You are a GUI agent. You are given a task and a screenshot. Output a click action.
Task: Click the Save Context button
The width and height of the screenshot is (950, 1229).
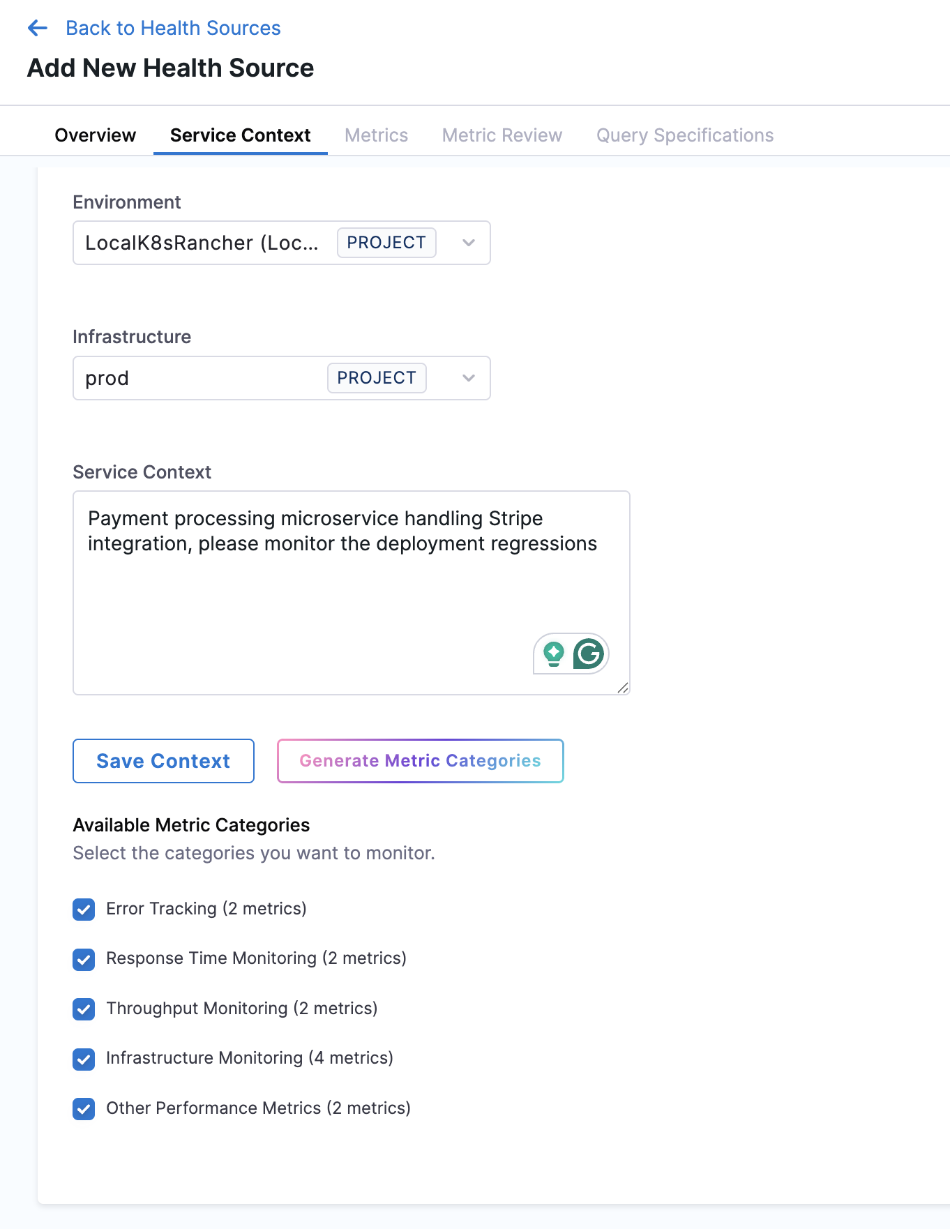pos(164,761)
